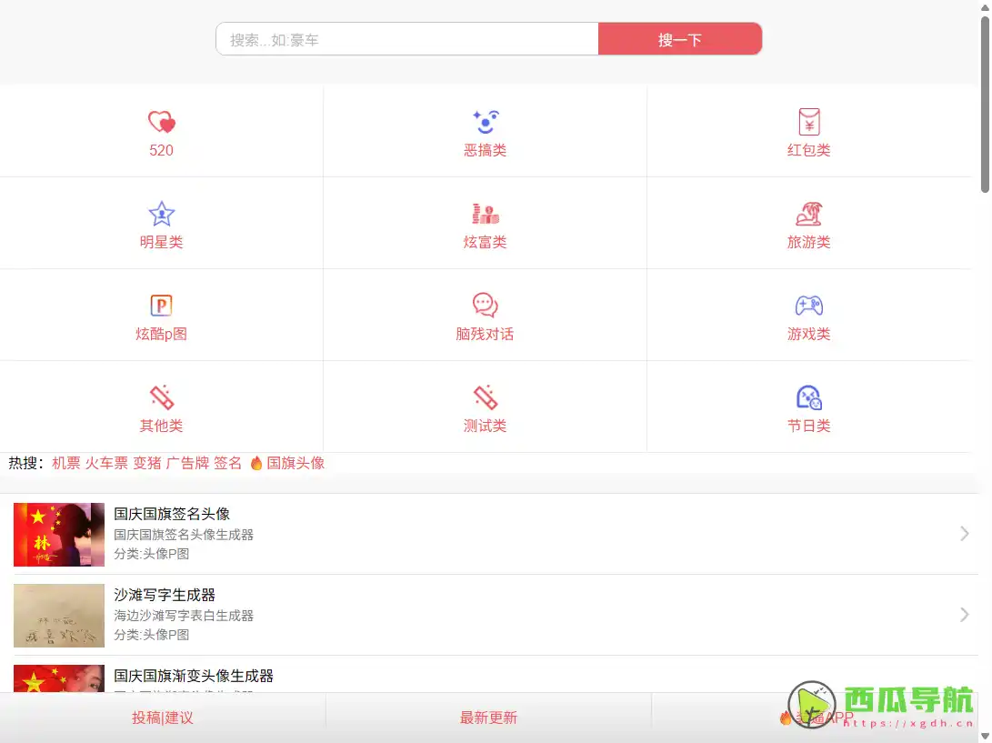This screenshot has height=743, width=992.
Task: Open the 节日类 calendar icon
Action: (808, 397)
